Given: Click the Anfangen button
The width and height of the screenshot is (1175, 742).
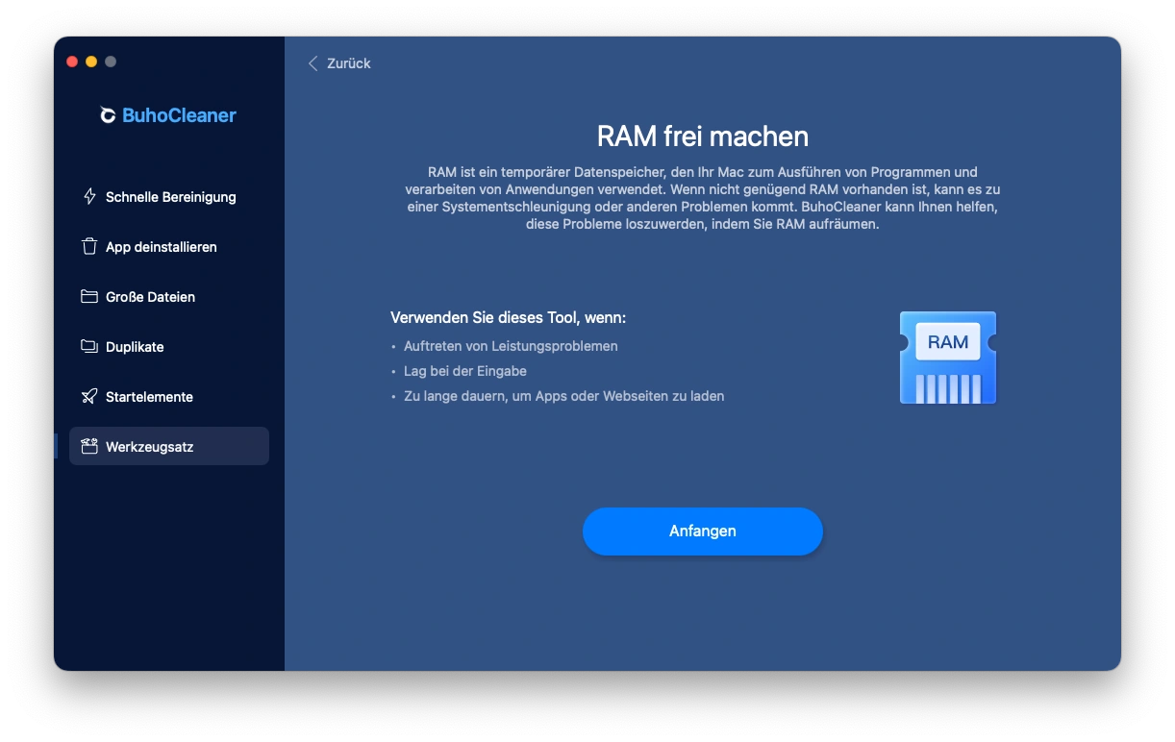Looking at the screenshot, I should 703,532.
